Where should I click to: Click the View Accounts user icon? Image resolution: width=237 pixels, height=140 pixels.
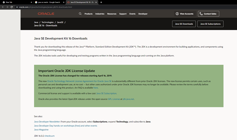click(177, 14)
